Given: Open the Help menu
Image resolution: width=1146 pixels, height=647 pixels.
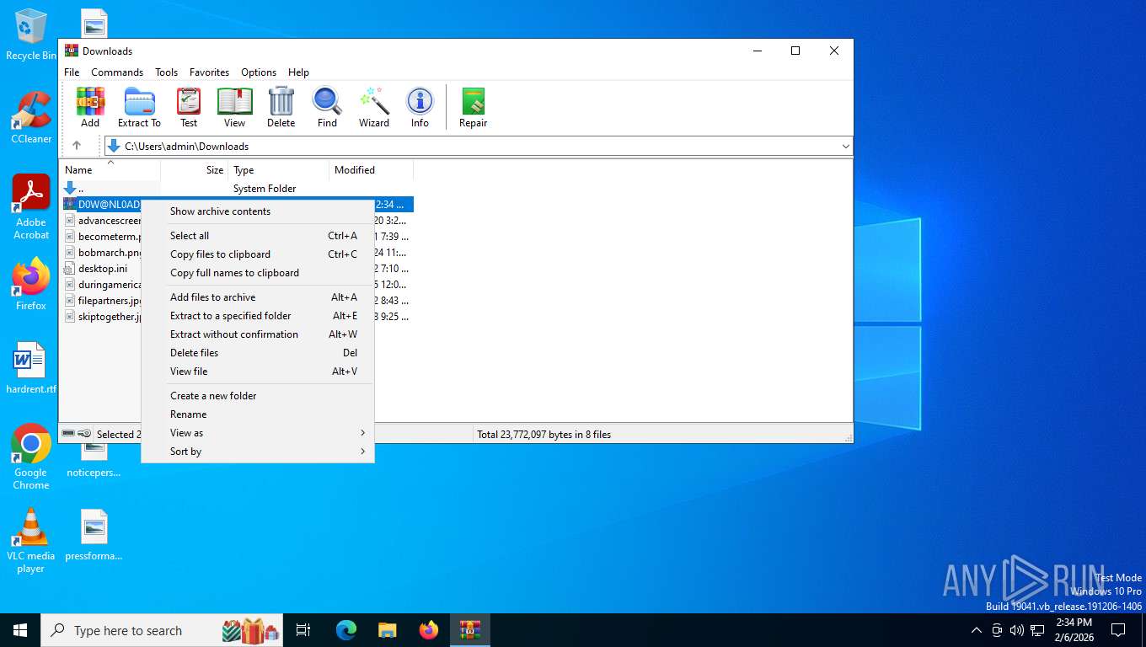Looking at the screenshot, I should tap(298, 72).
